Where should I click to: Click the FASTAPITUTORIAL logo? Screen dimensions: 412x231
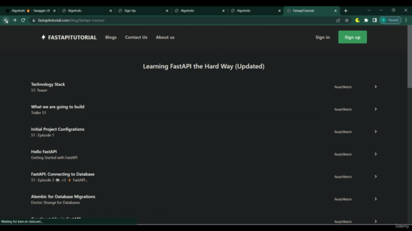pos(69,37)
